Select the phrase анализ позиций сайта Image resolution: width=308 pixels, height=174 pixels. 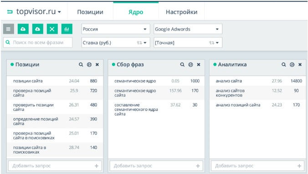238,105
